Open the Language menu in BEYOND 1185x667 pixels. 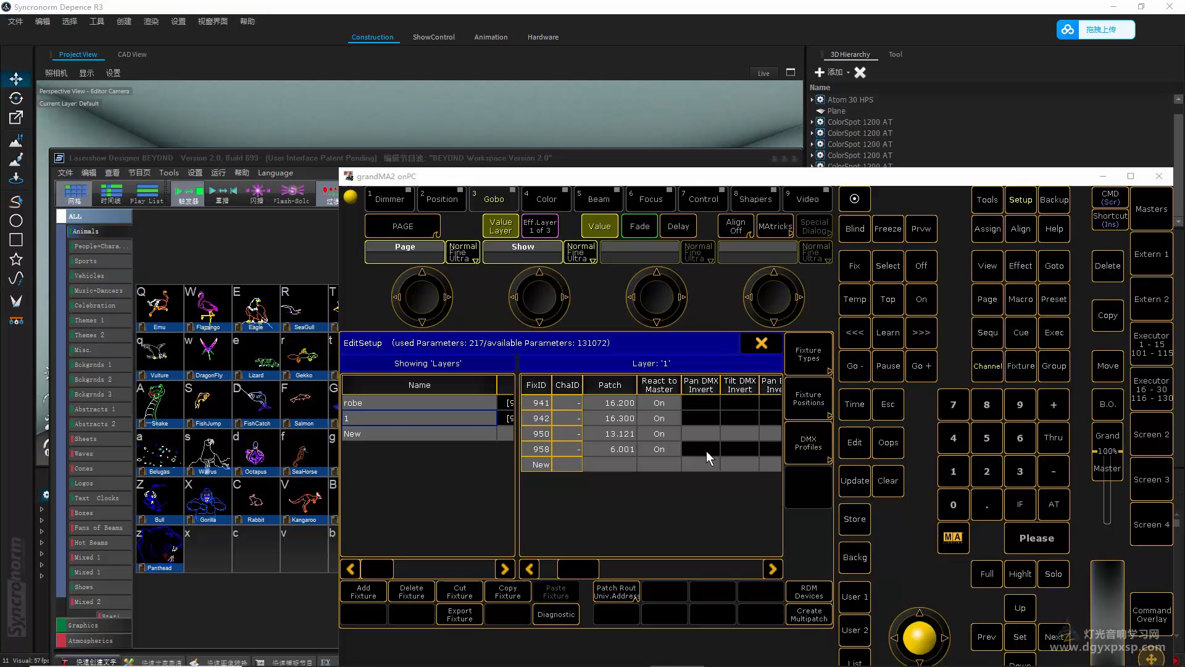tap(275, 173)
